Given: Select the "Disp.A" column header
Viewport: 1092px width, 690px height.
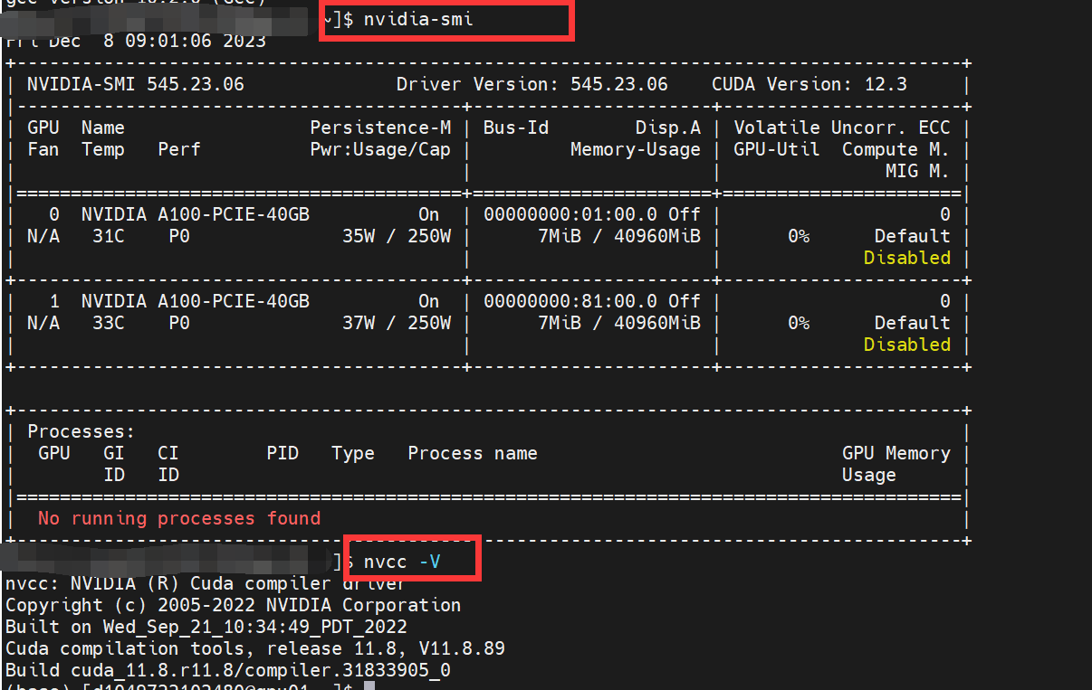Looking at the screenshot, I should coord(668,128).
